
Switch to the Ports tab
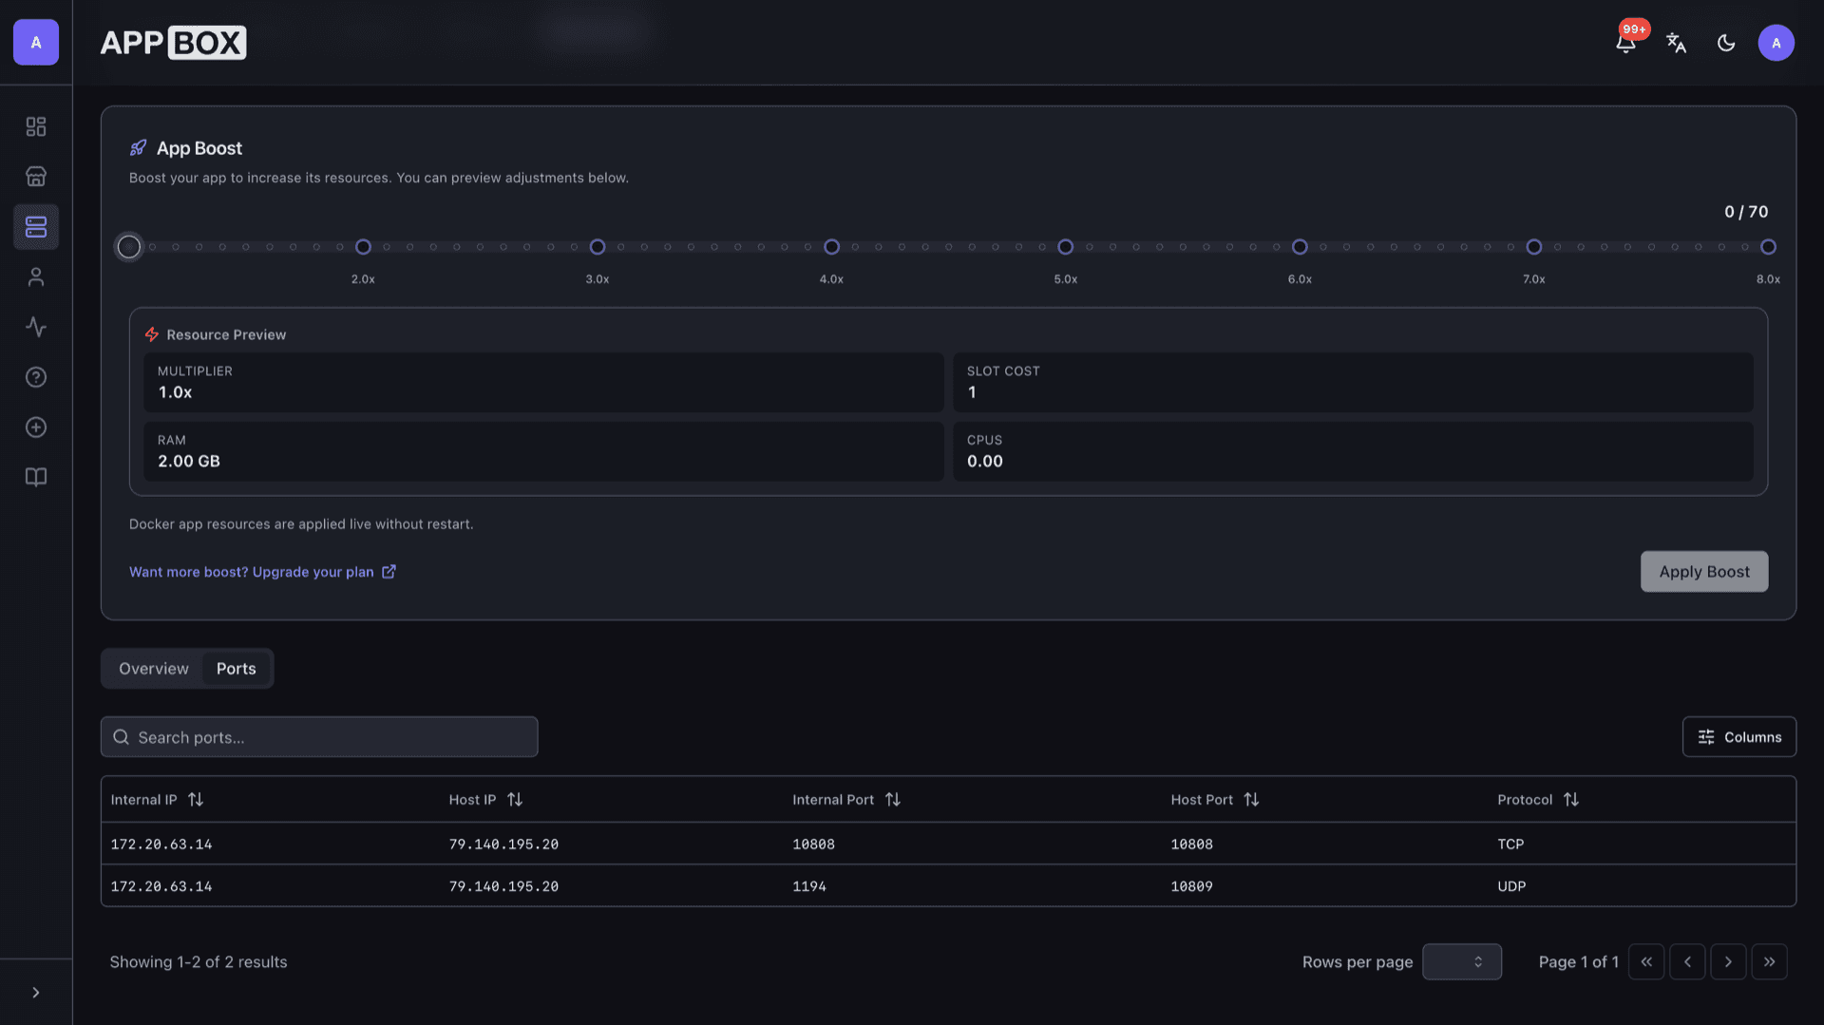(237, 669)
